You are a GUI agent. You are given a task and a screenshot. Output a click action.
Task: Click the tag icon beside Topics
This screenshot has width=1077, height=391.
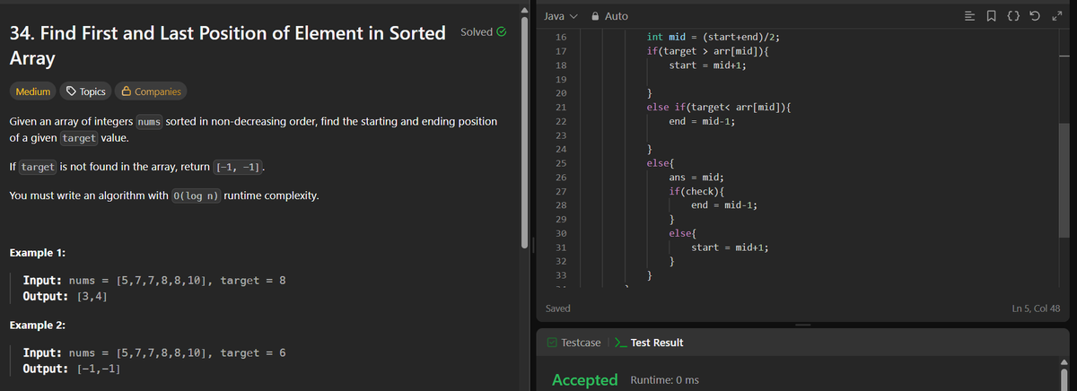click(71, 91)
